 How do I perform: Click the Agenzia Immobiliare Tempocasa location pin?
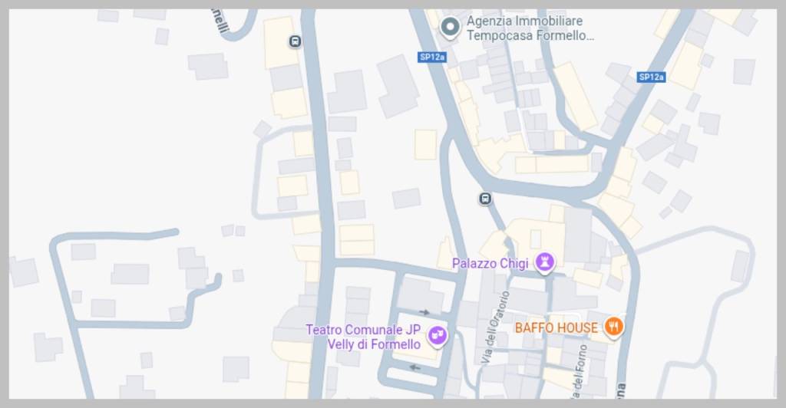coord(450,28)
